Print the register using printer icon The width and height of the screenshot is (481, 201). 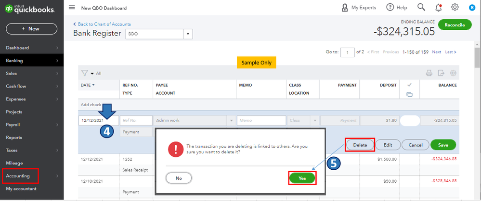coord(429,73)
